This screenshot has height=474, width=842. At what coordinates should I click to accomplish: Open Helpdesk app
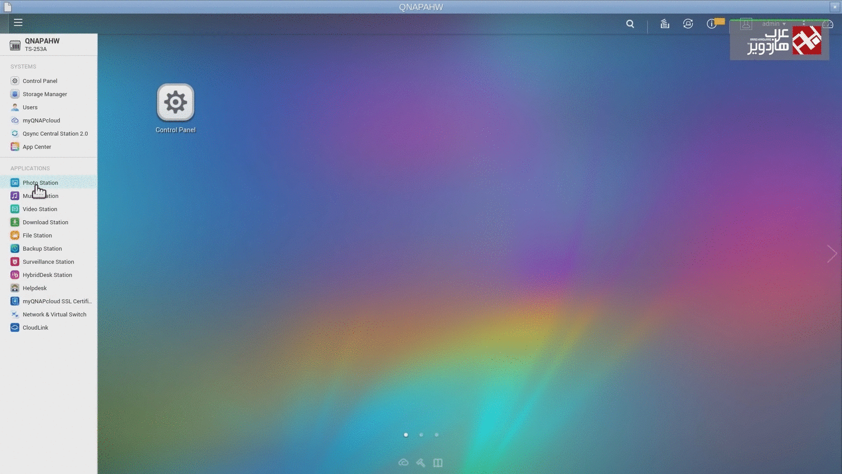pos(48,288)
